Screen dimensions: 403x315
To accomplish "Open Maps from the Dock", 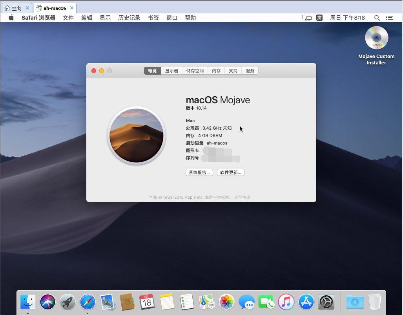I will 206,302.
